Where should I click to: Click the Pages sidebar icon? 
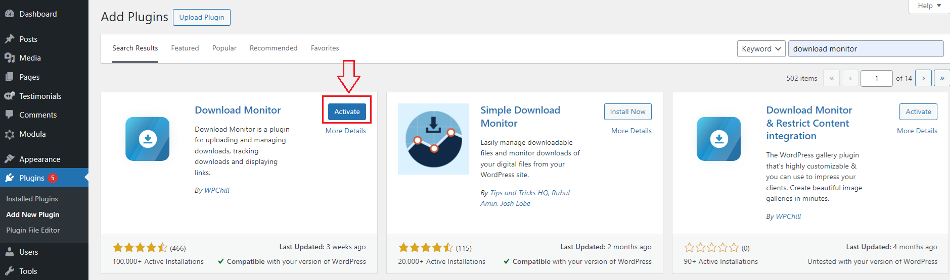pos(9,77)
